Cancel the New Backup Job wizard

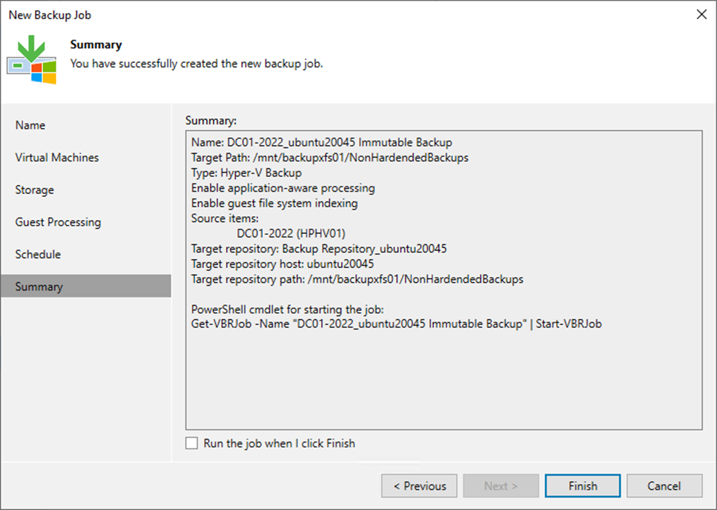(x=664, y=486)
